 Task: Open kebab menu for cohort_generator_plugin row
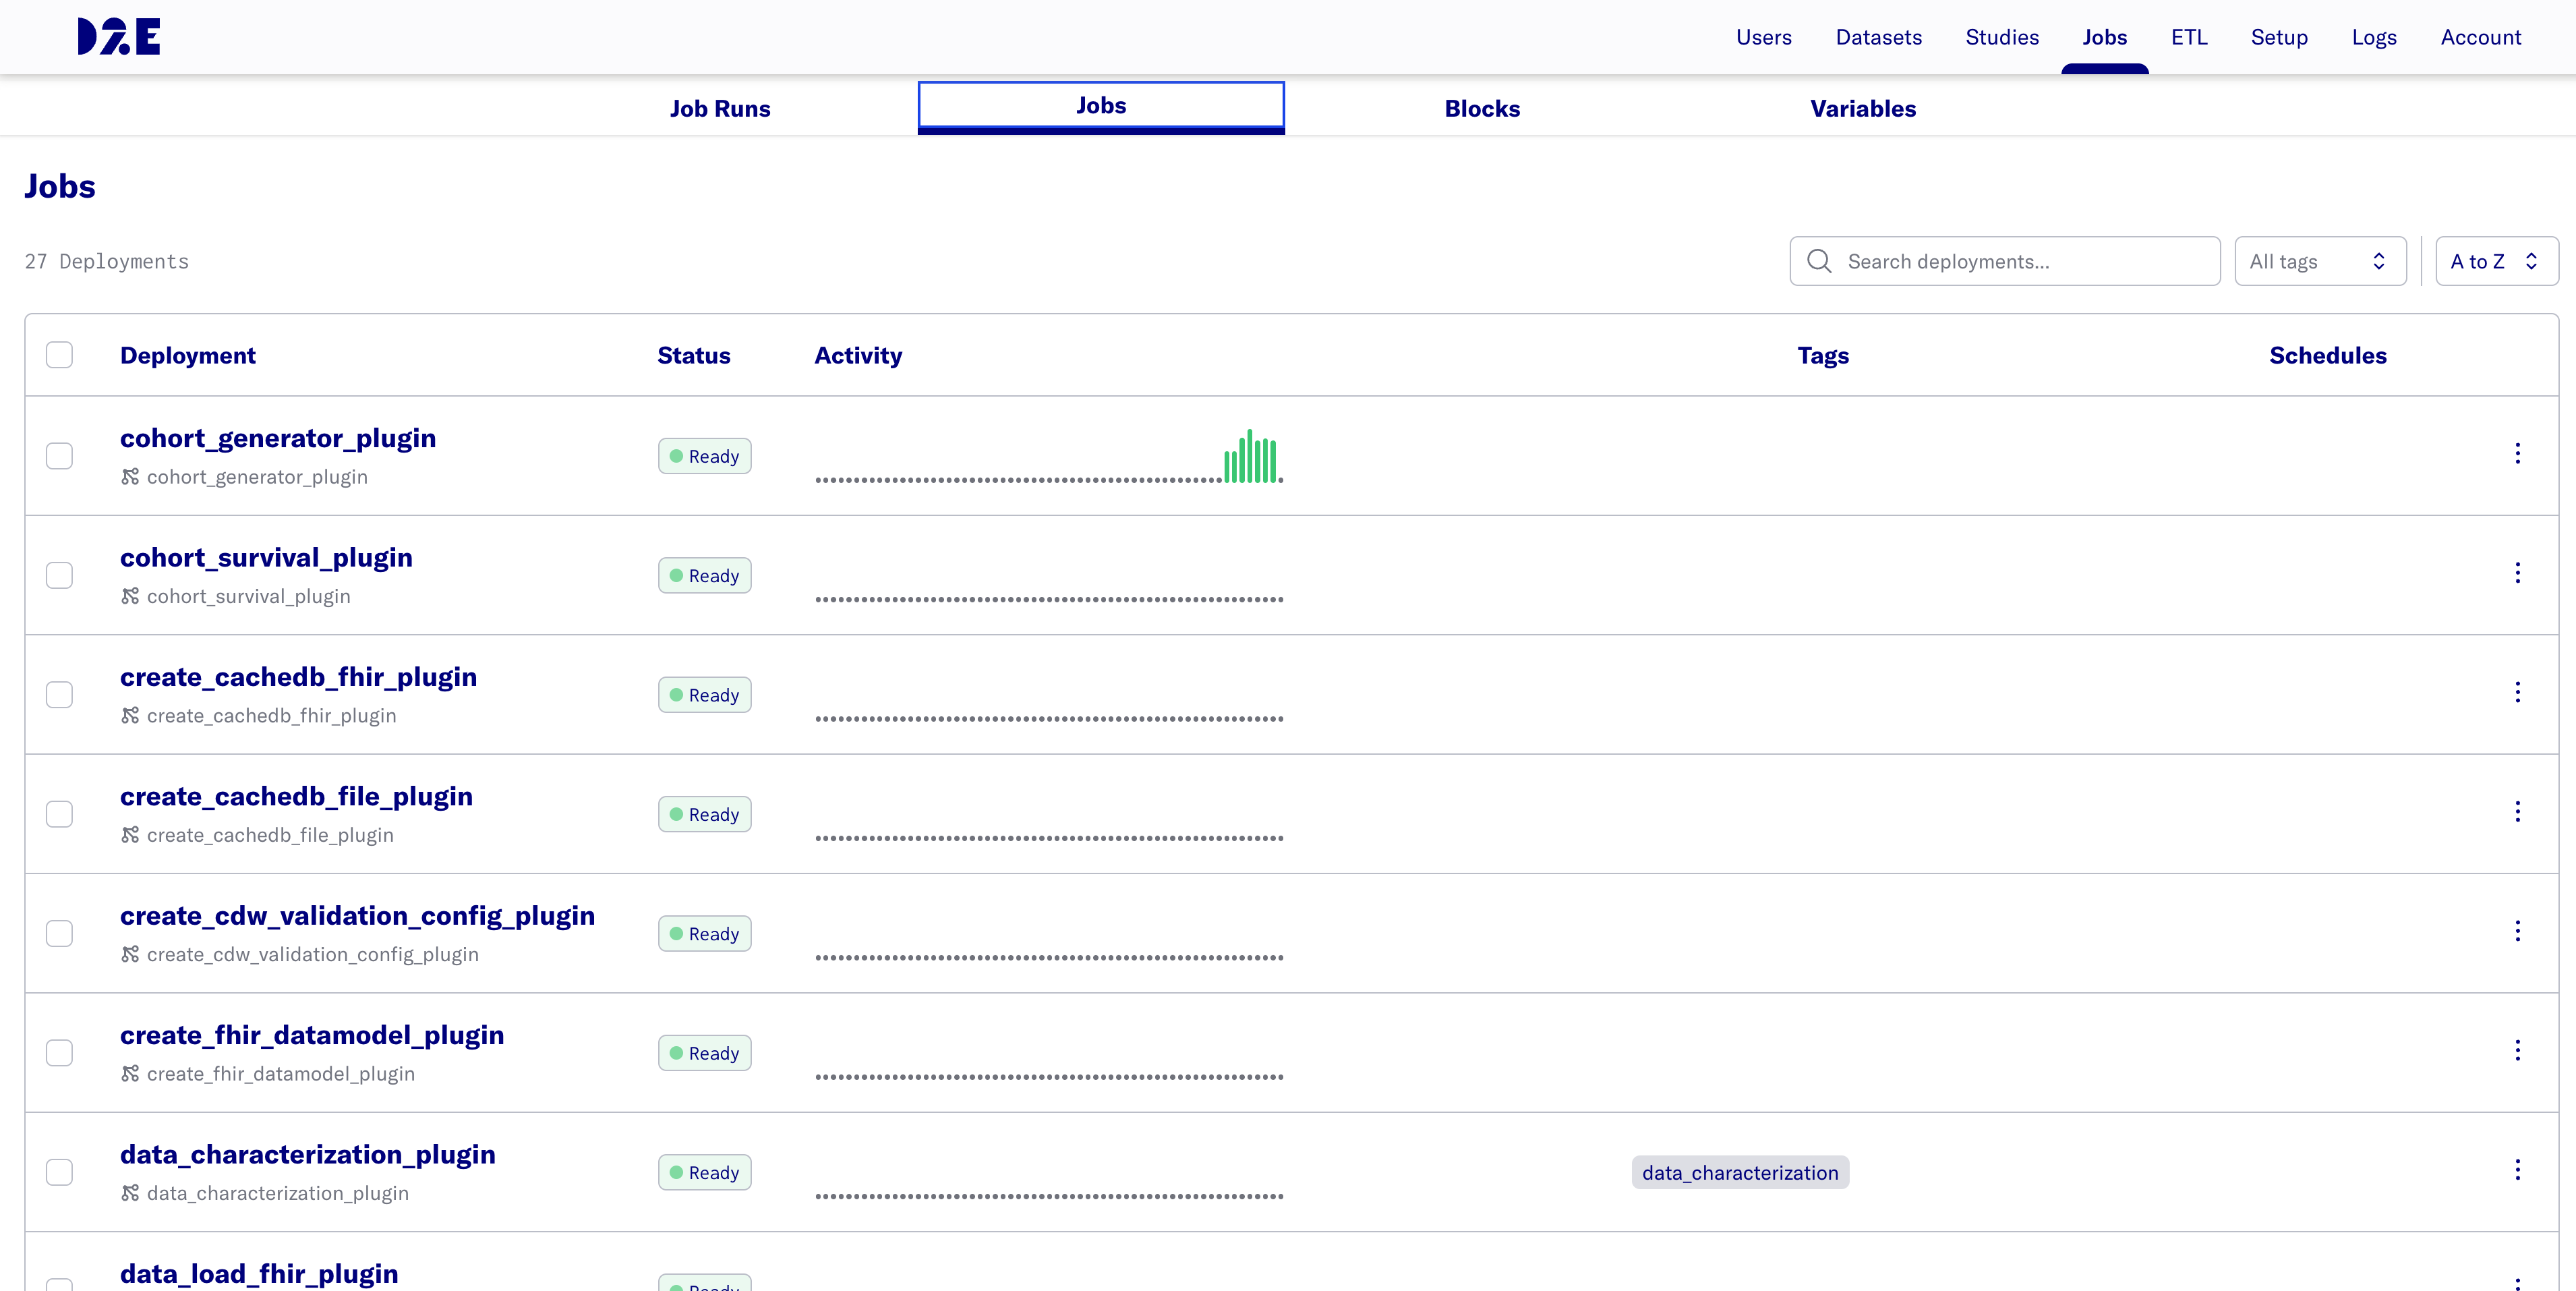pos(2517,454)
